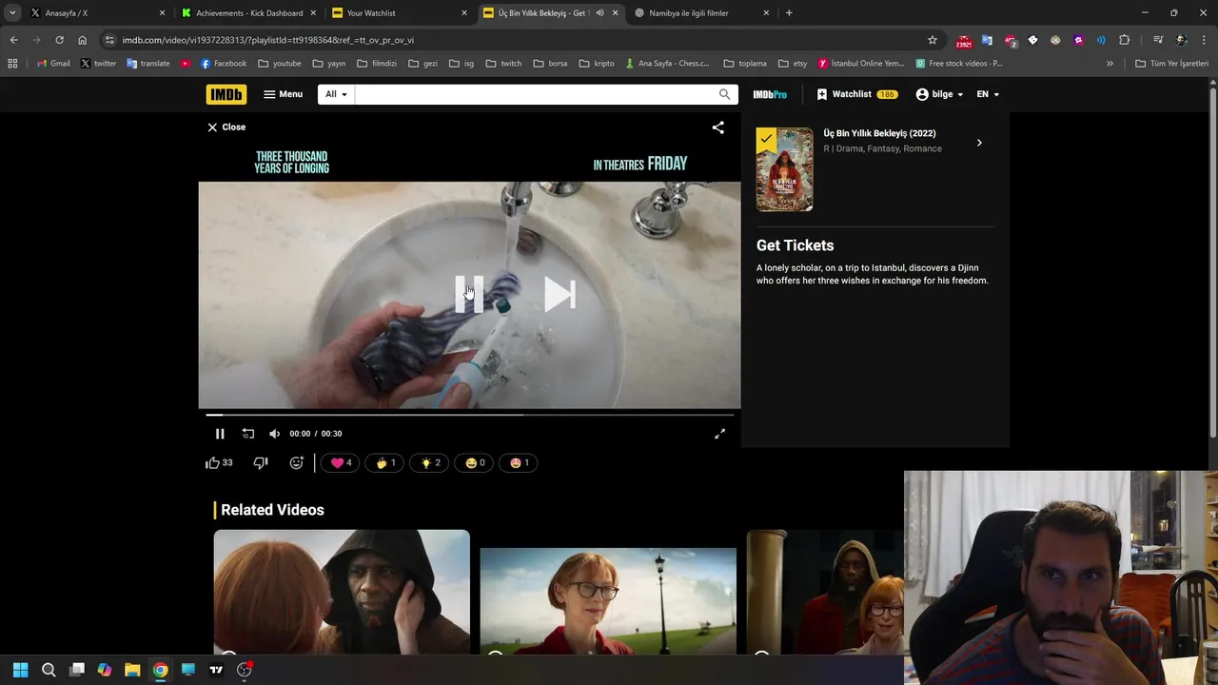Open the browser extensions puzzle icon

[1125, 40]
